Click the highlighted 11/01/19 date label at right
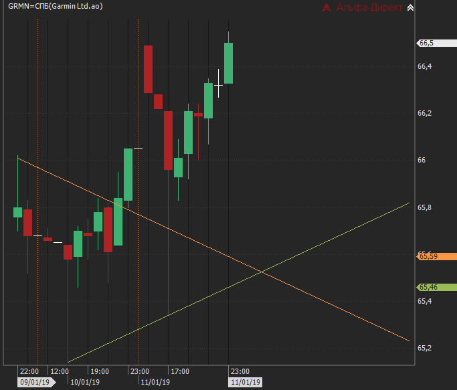Image resolution: width=457 pixels, height=390 pixels. pos(245,382)
